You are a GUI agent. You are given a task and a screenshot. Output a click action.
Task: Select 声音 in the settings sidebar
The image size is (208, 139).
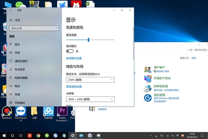[17, 53]
